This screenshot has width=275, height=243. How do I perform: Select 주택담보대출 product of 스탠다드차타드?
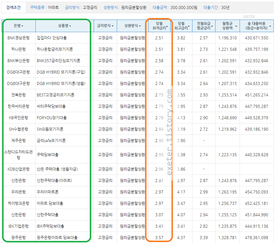coord(47,155)
